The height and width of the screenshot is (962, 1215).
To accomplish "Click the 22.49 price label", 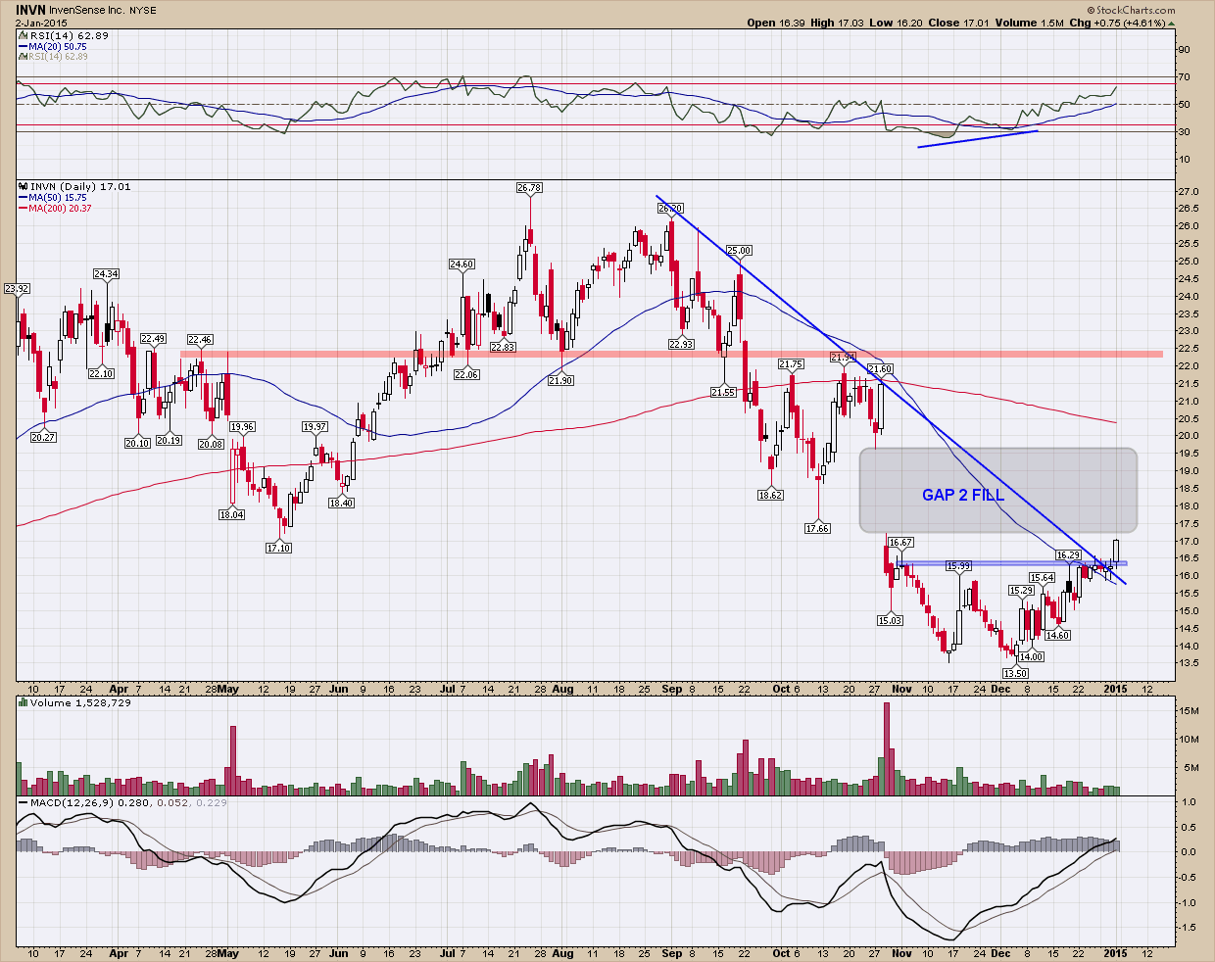I will point(153,339).
